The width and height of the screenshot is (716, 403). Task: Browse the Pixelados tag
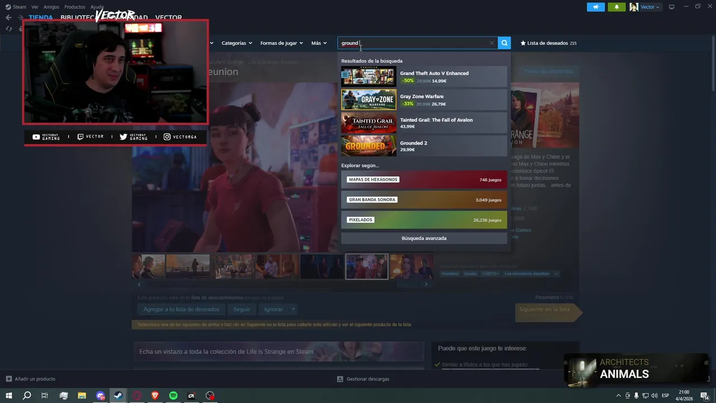(x=424, y=220)
